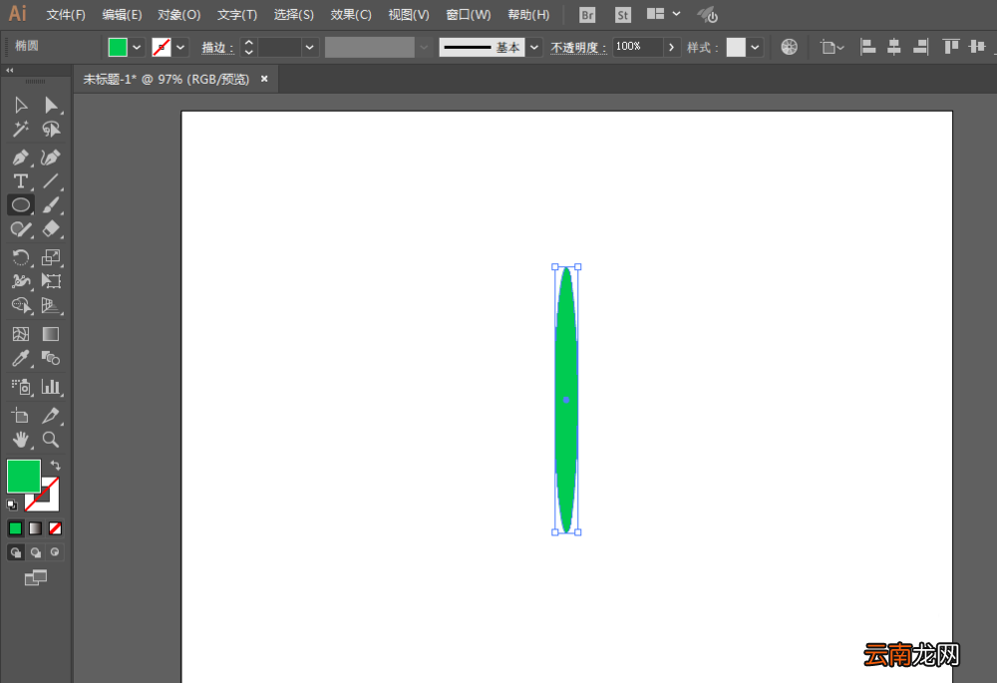This screenshot has width=997, height=683.
Task: Select the Direct Selection tool
Action: (x=51, y=105)
